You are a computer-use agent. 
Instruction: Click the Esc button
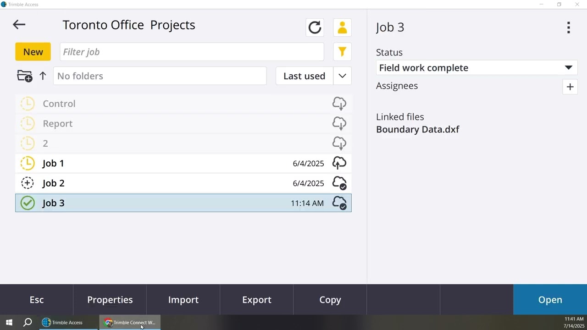[x=37, y=300]
